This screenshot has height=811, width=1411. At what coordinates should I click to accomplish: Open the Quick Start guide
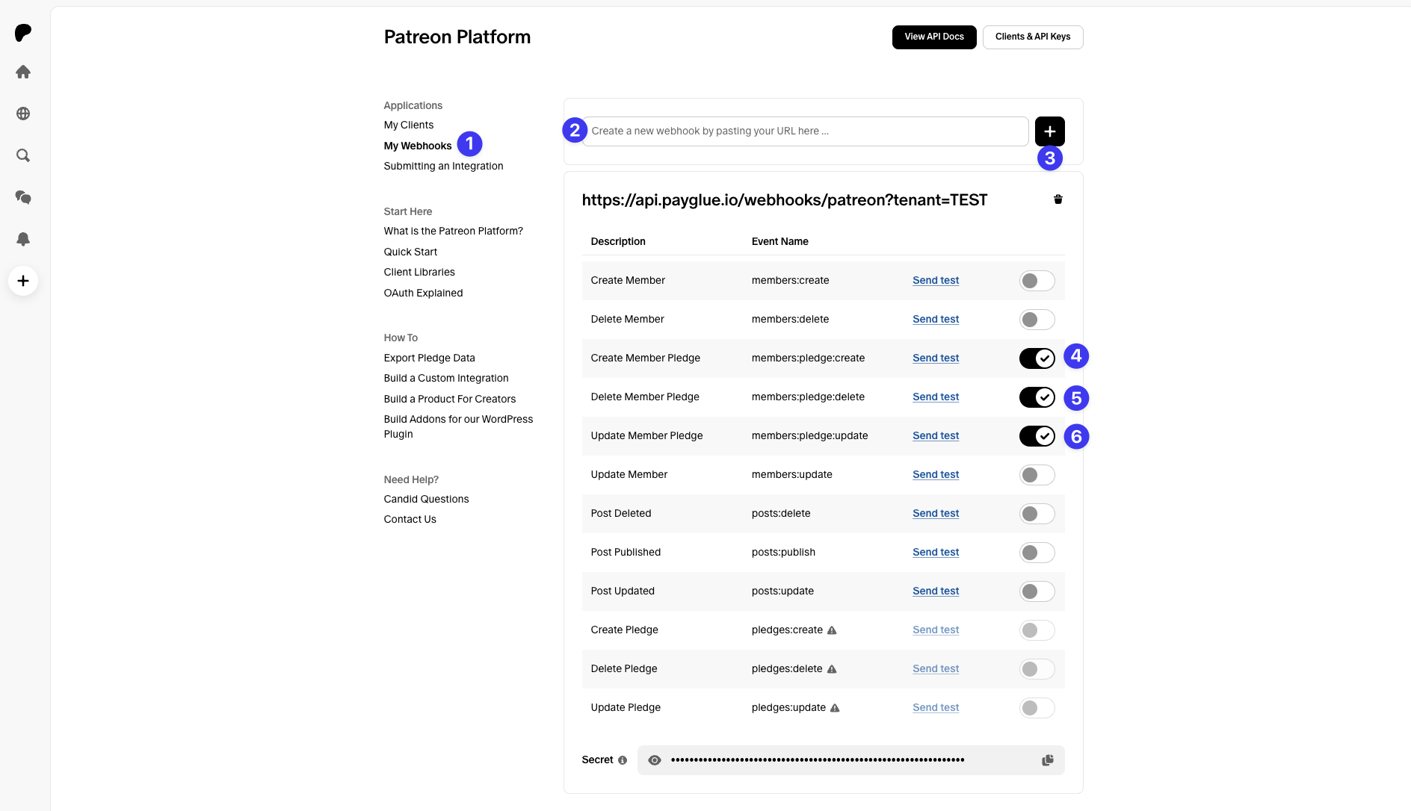tap(411, 252)
